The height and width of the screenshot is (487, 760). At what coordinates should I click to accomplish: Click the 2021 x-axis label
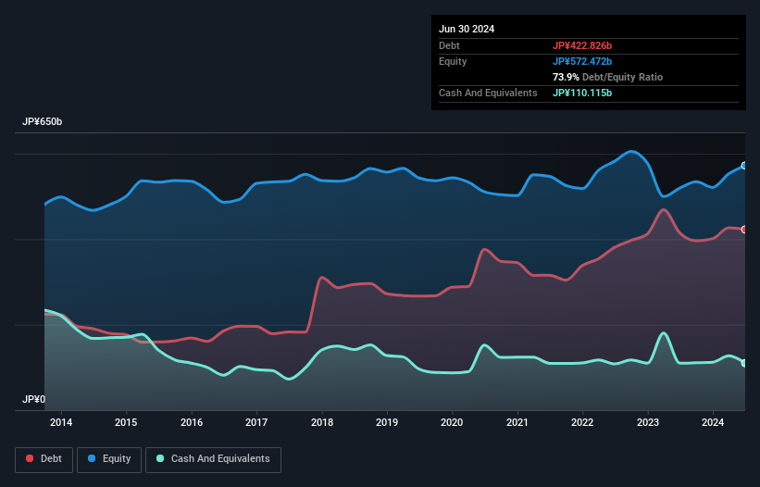[x=517, y=422]
